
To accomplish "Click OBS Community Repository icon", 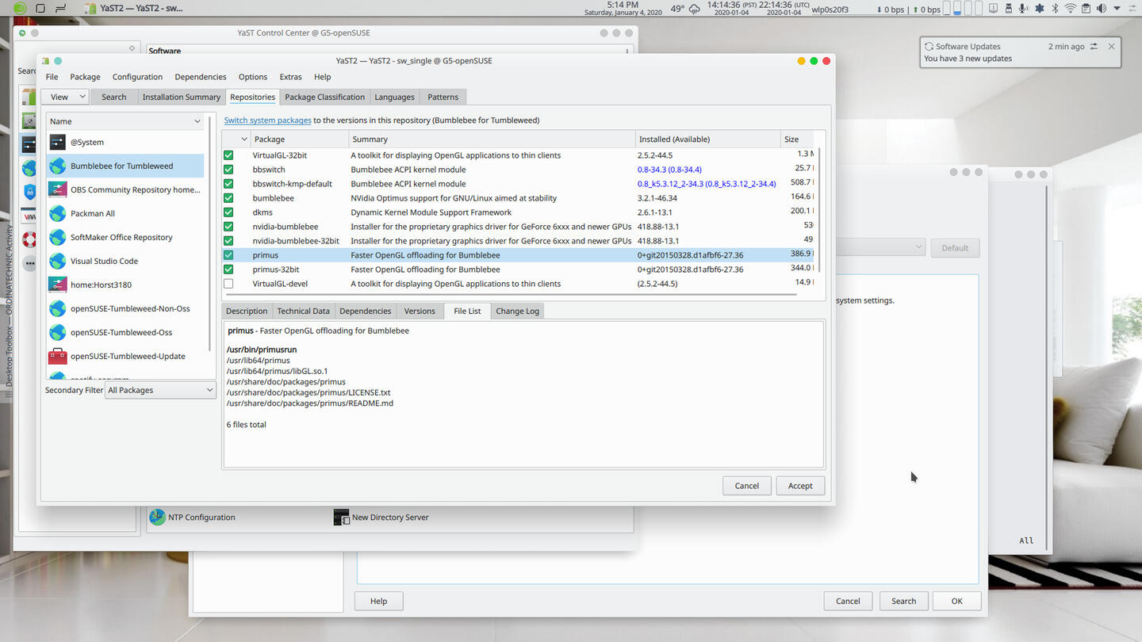I will 57,189.
